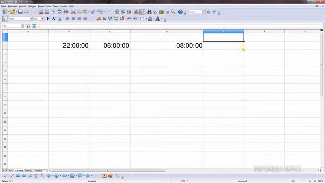
Task: Click the New document icon
Action: click(x=5, y=12)
